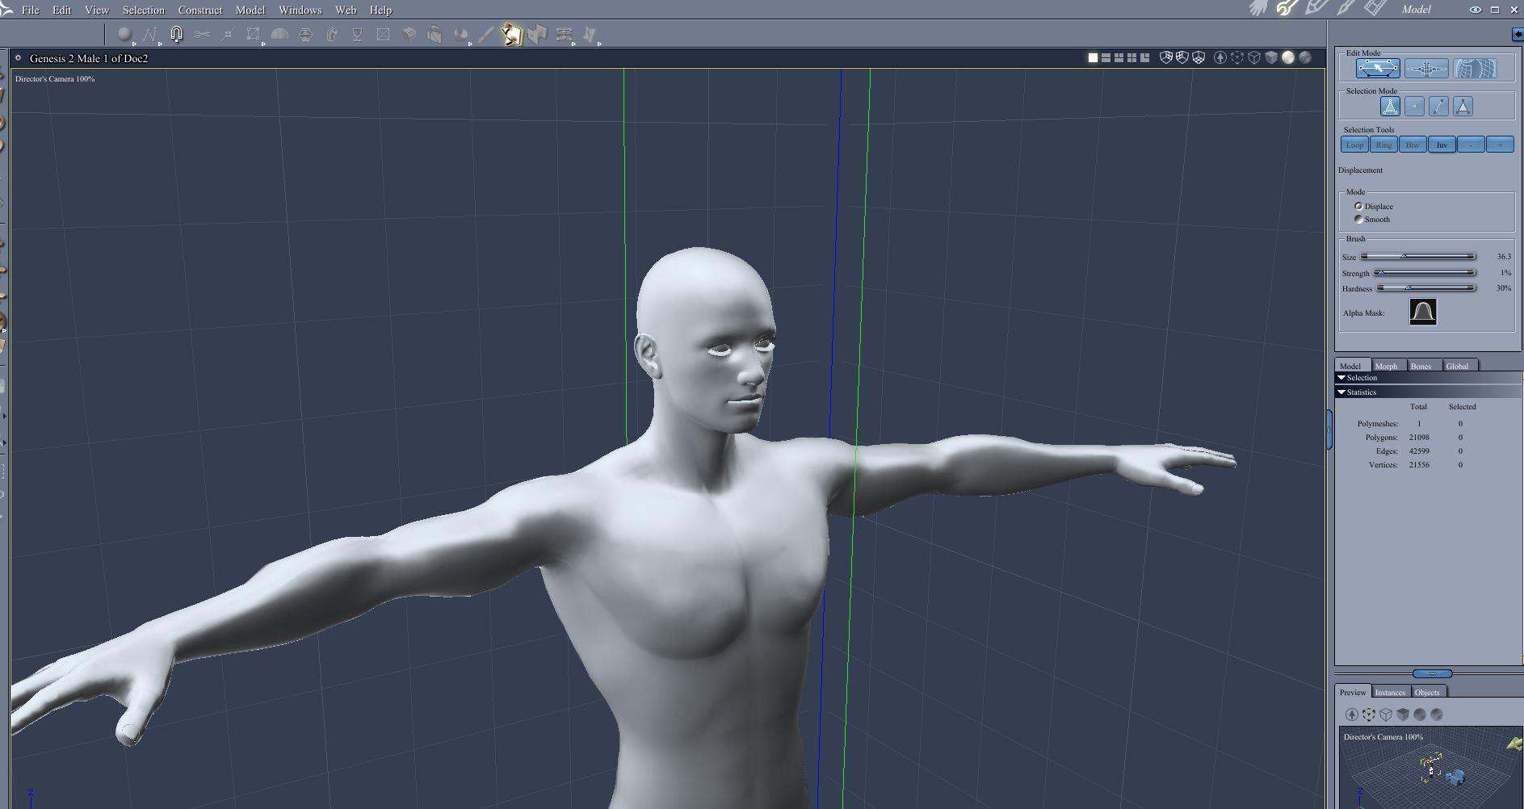Click the Inv invert selection button

(x=1442, y=145)
